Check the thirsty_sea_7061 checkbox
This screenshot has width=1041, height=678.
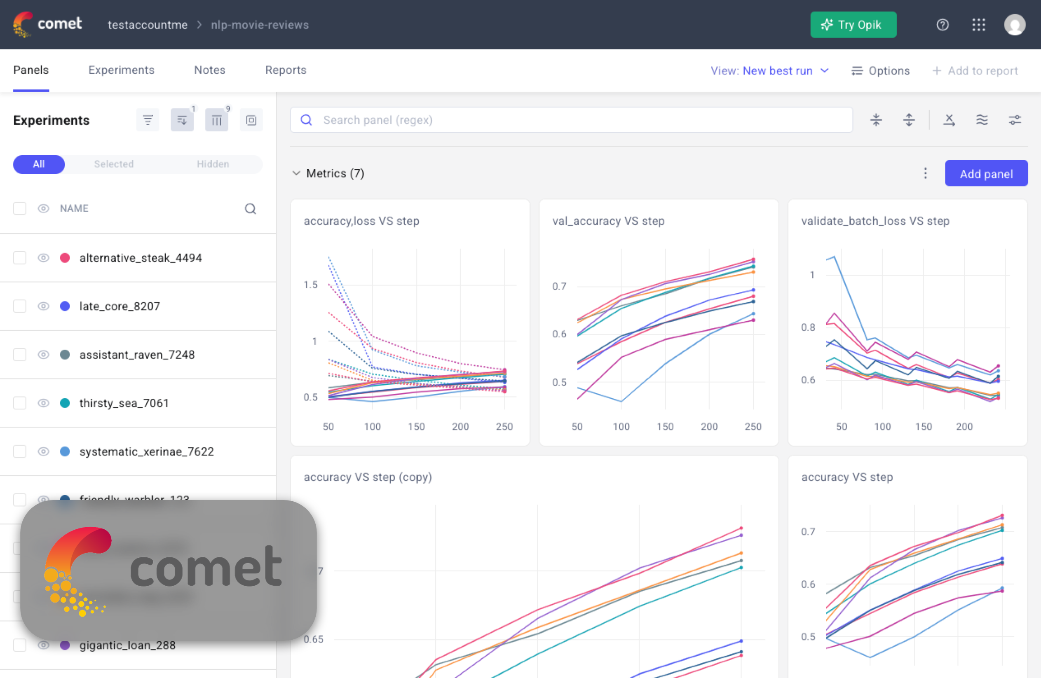point(20,403)
